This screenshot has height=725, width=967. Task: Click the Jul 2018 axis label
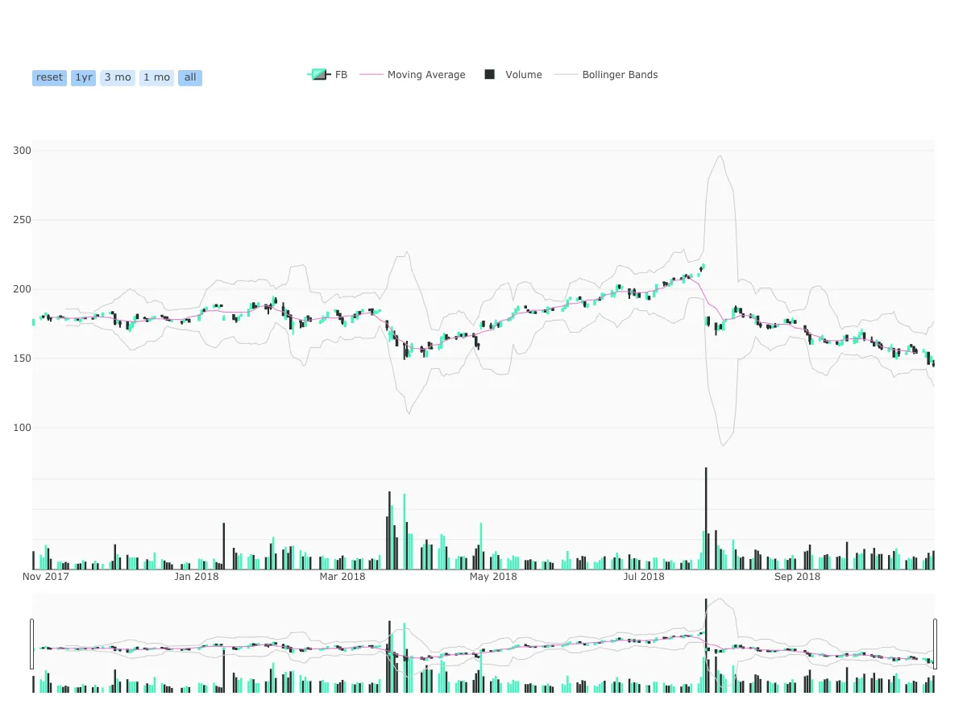[x=642, y=577]
